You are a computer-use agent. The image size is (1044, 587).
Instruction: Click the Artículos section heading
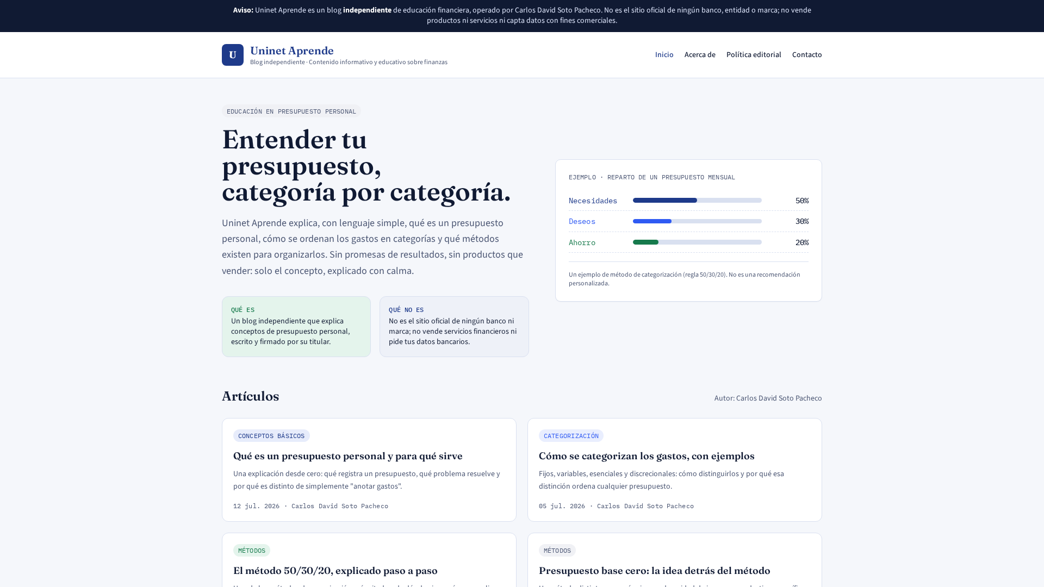(250, 396)
